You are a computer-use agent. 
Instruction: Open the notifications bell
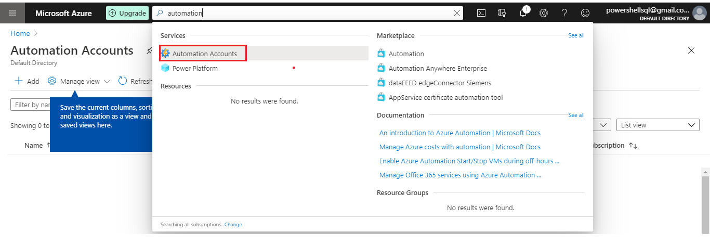(x=523, y=13)
